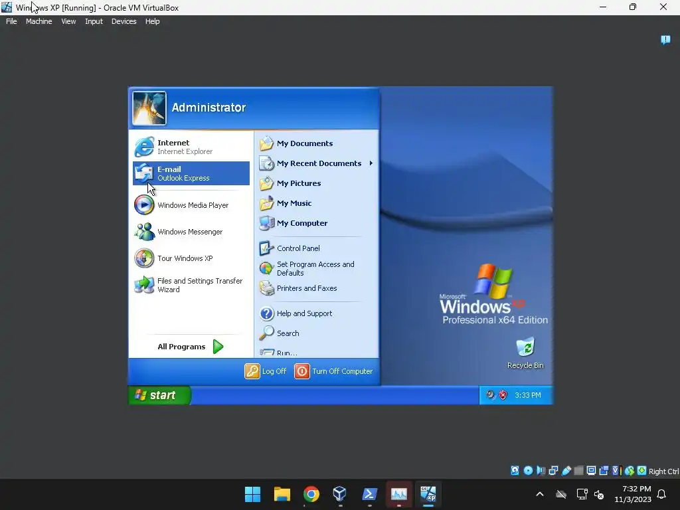Show hidden icons in Windows tray

tap(540, 494)
